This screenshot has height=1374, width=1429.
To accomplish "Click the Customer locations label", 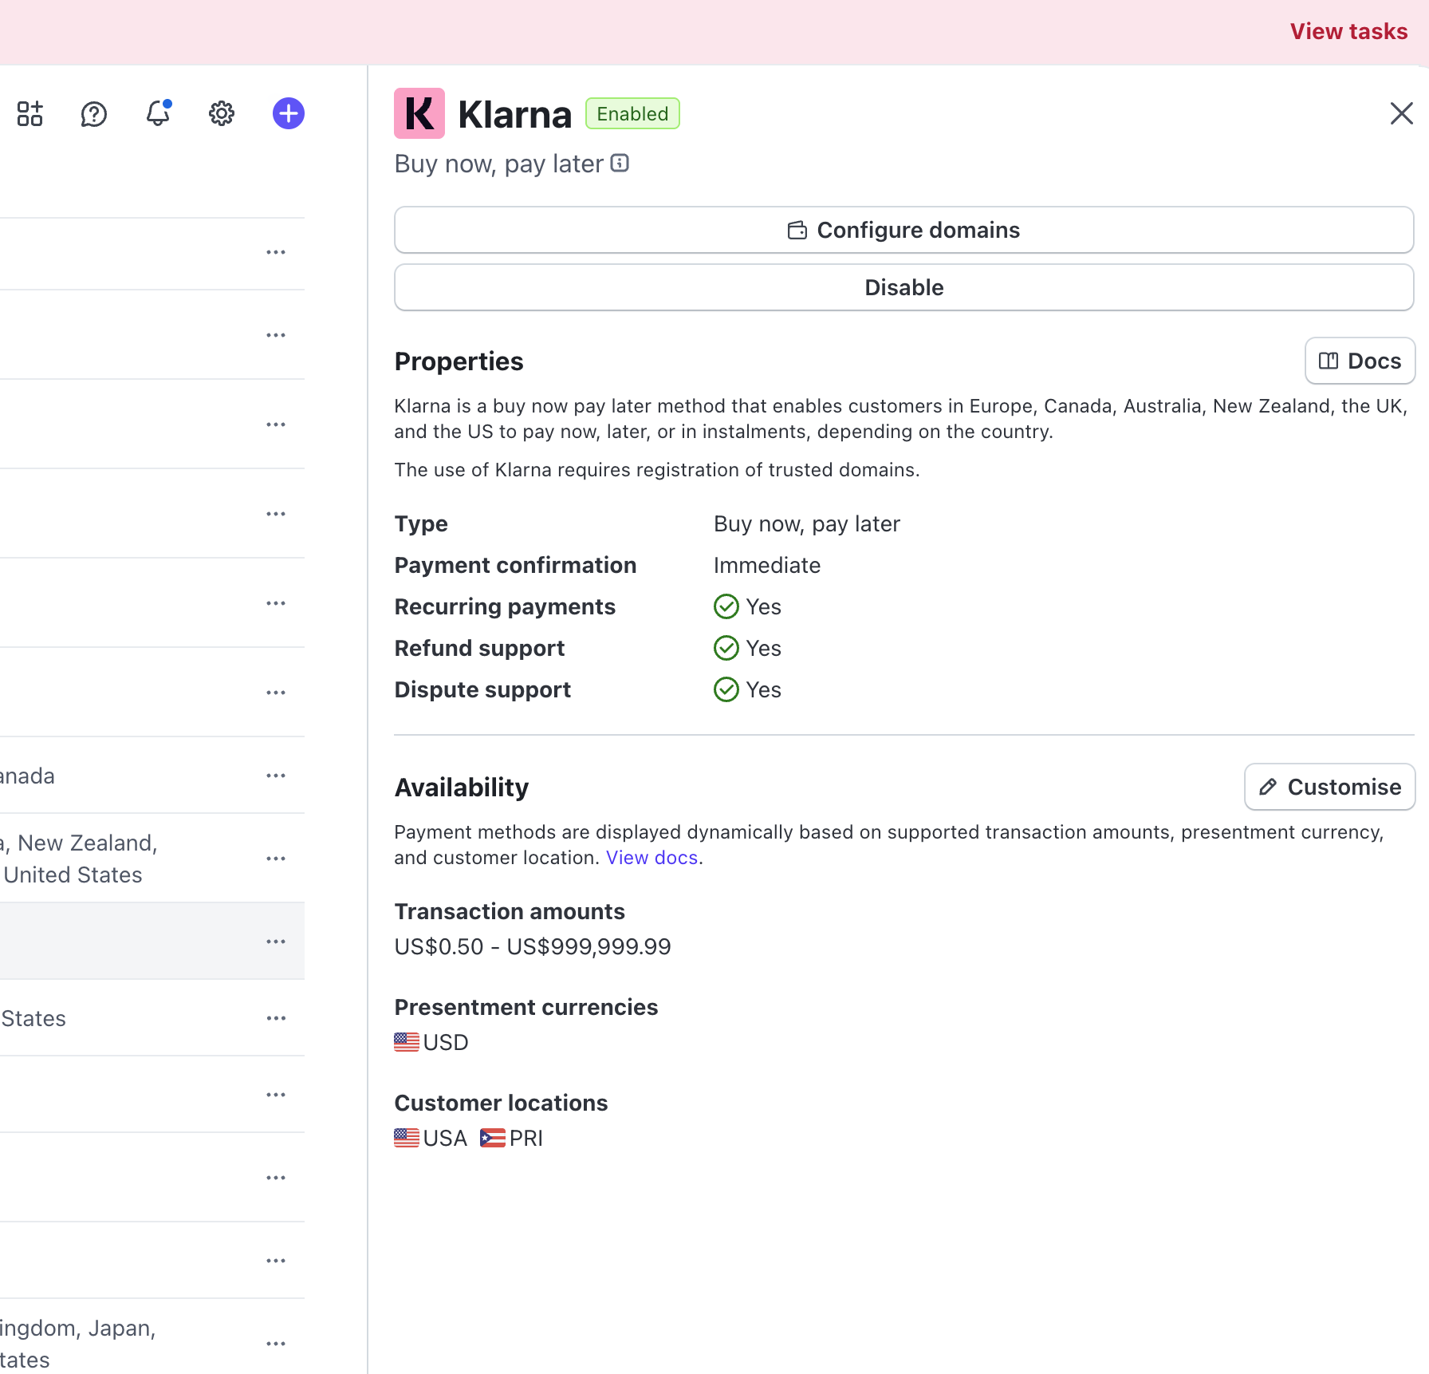I will pyautogui.click(x=502, y=1103).
